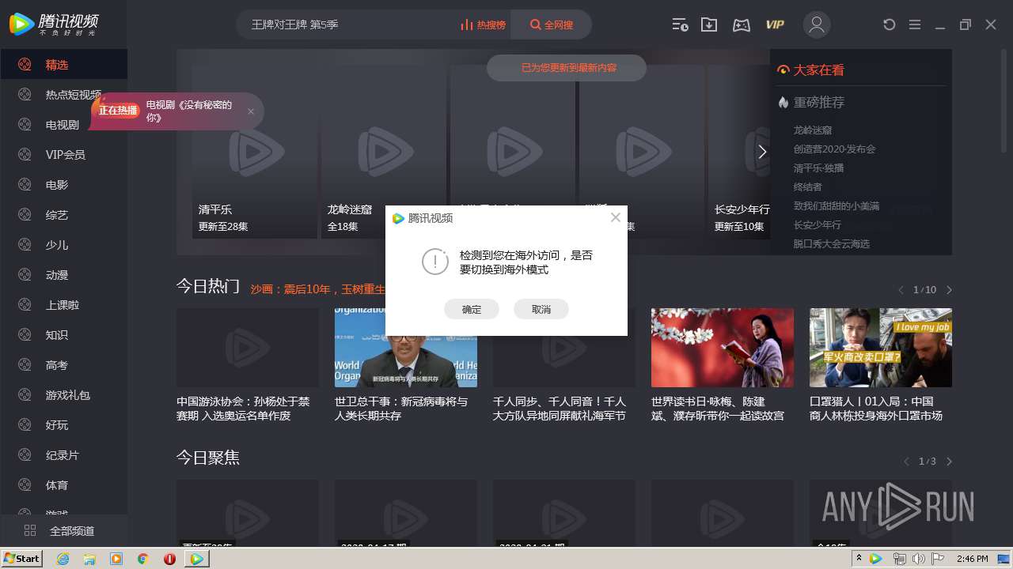Open the game center controller icon
Image resolution: width=1013 pixels, height=569 pixels.
click(742, 24)
